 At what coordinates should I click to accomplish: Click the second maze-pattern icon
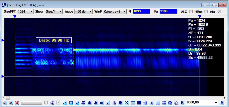pyautogui.click(x=164, y=103)
